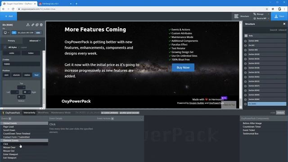Open the Oxygen Builder link in footer
The width and height of the screenshot is (288, 162).
tap(197, 103)
